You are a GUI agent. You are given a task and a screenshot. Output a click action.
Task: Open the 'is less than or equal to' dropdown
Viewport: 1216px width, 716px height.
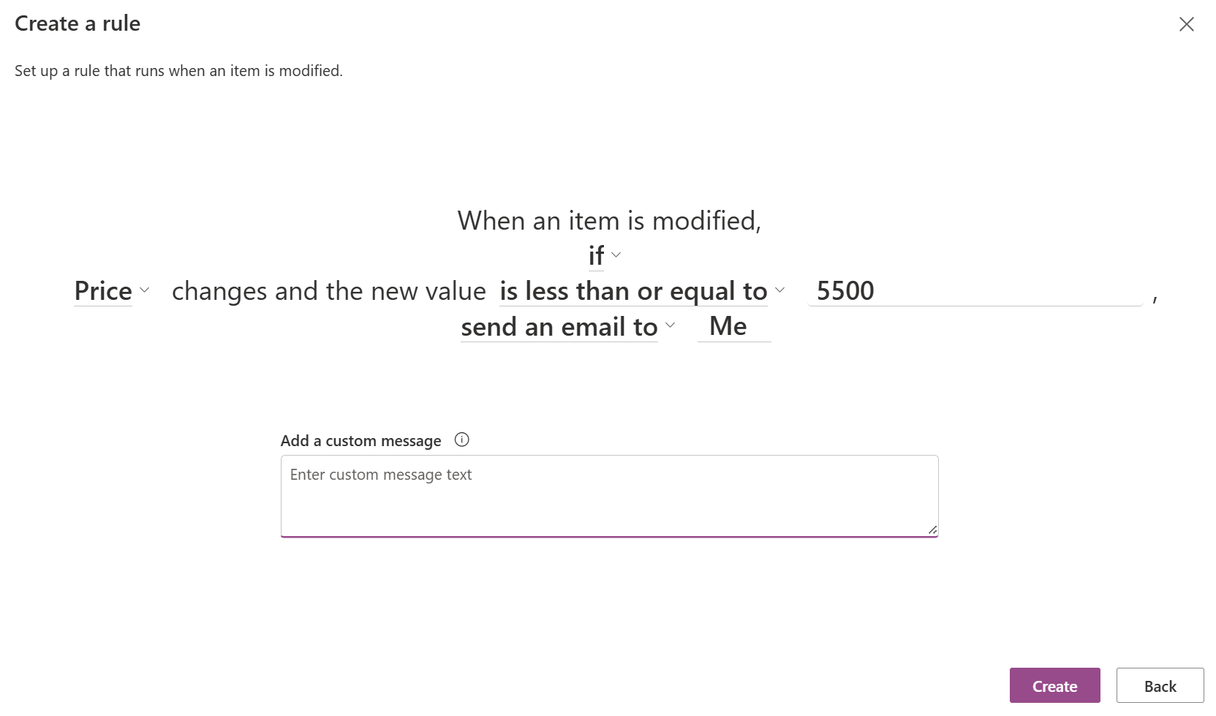pyautogui.click(x=633, y=291)
